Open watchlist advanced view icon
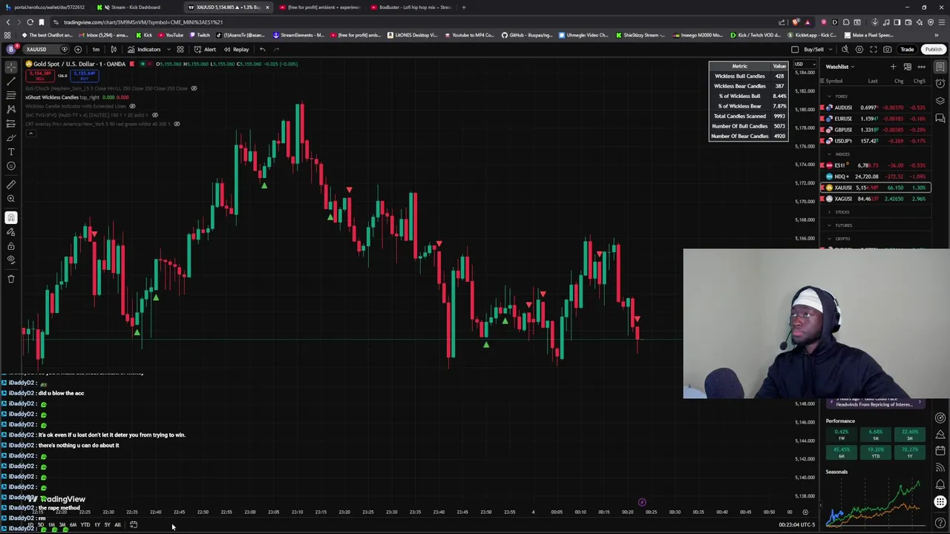 tap(908, 67)
